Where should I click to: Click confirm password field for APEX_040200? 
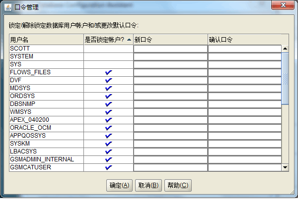(245, 120)
